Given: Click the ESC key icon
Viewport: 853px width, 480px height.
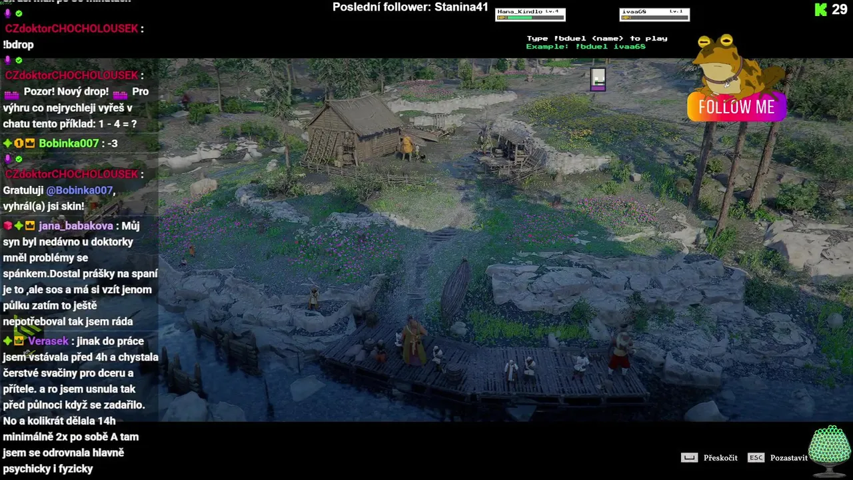Looking at the screenshot, I should coord(756,457).
